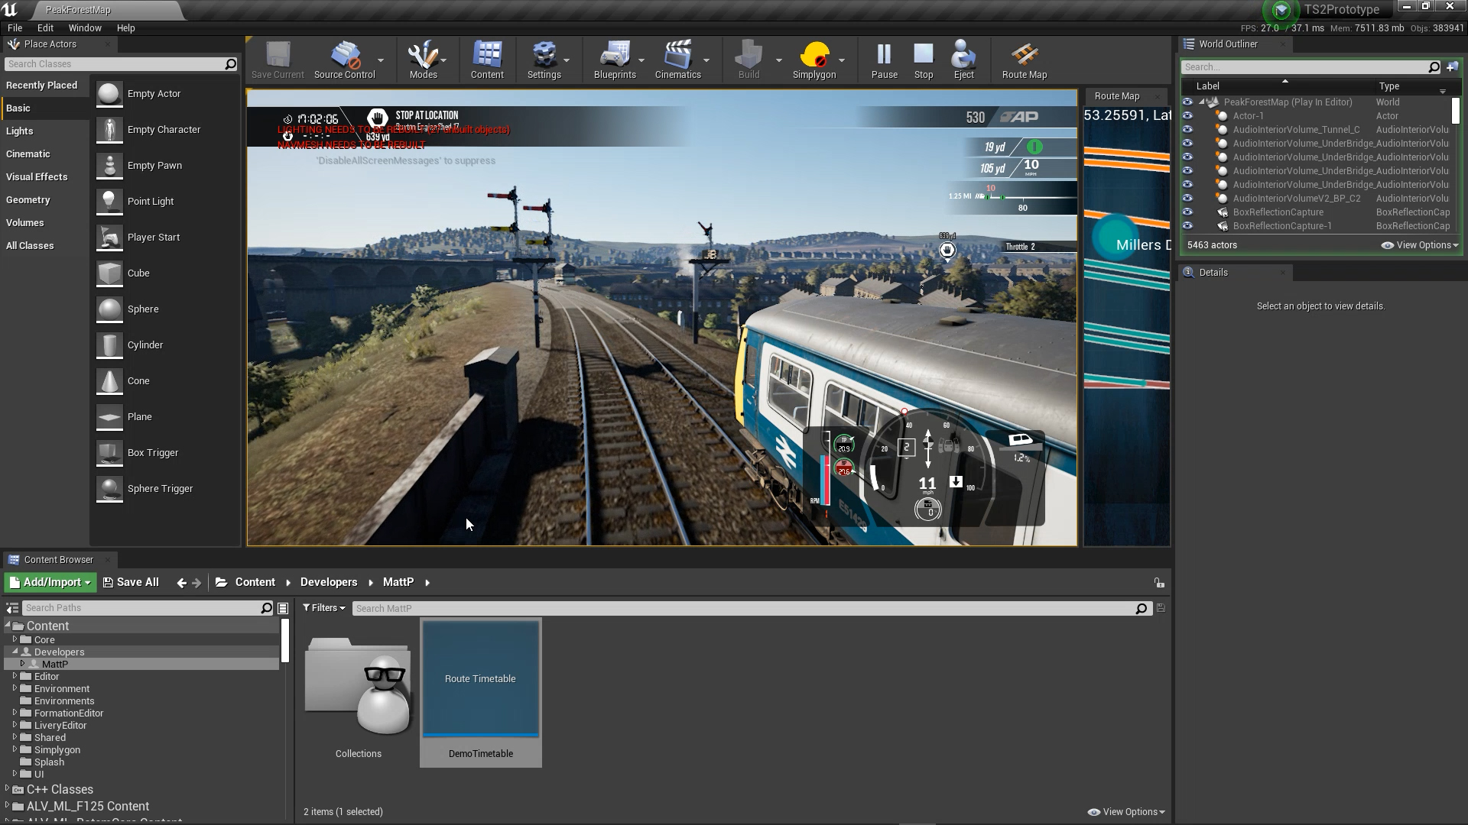Expand the Environment folder tree arrow
This screenshot has width=1468, height=825.
click(x=15, y=688)
